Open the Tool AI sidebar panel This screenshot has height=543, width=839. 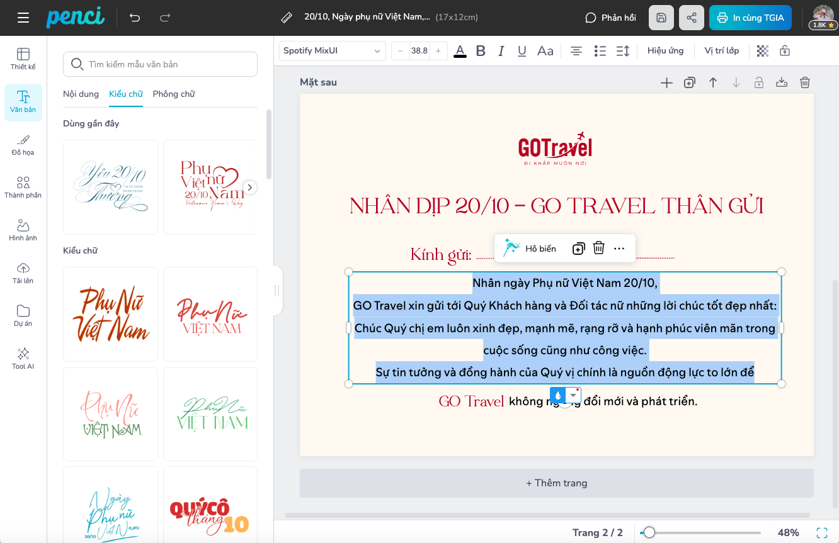(23, 358)
